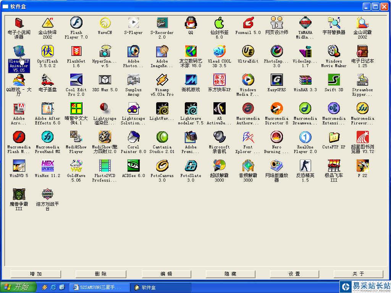Open 超星图书浏览器 V3.72 icon
Screen dimensions: 391x293
tap(362, 137)
